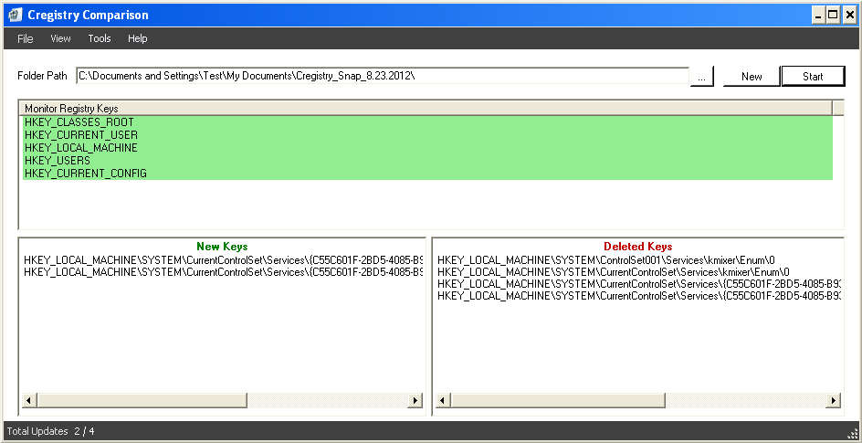Select HKEY_CLASSES_ROOT in the monitor list
The width and height of the screenshot is (862, 443).
(427, 122)
